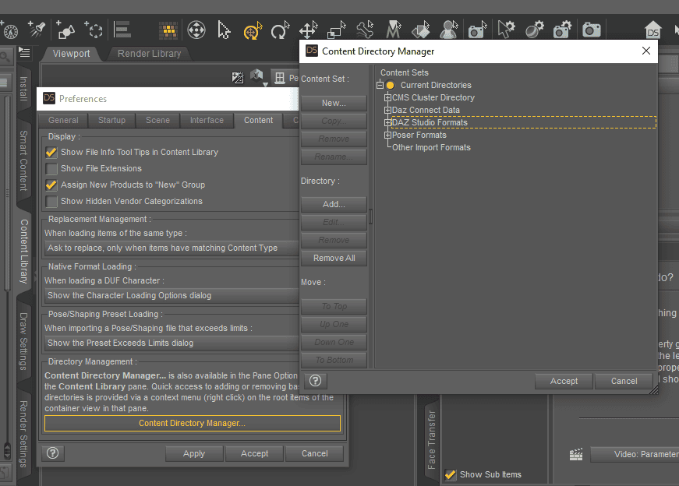Disable Show File Info Tool Tips in Content Library
The height and width of the screenshot is (486, 679).
point(51,153)
